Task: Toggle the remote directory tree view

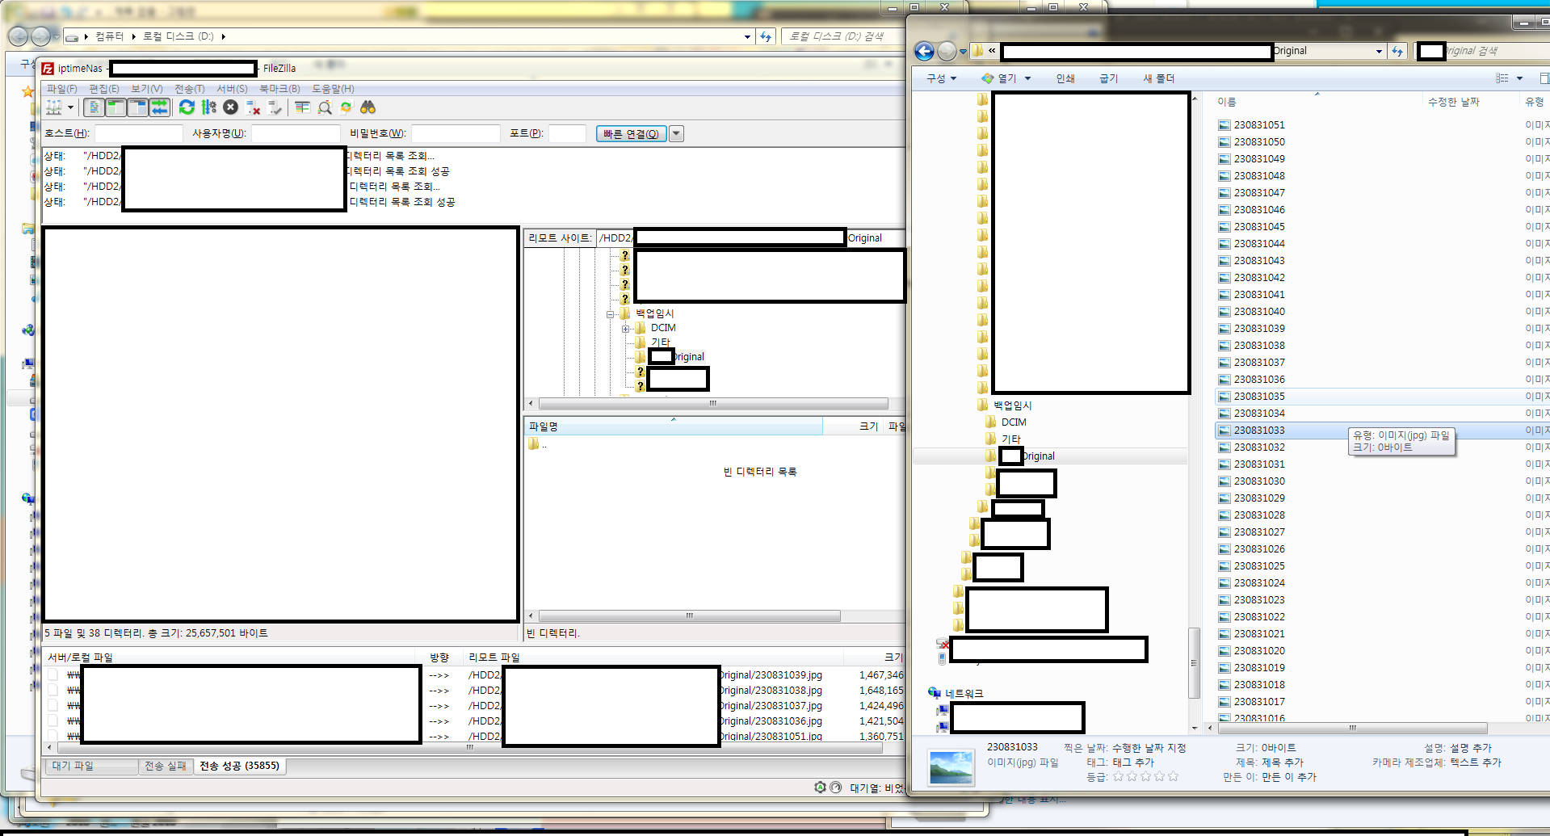Action: 137,107
